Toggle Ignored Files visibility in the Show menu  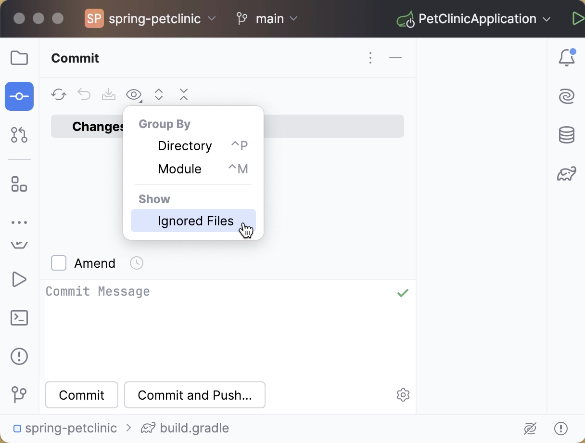pos(195,221)
